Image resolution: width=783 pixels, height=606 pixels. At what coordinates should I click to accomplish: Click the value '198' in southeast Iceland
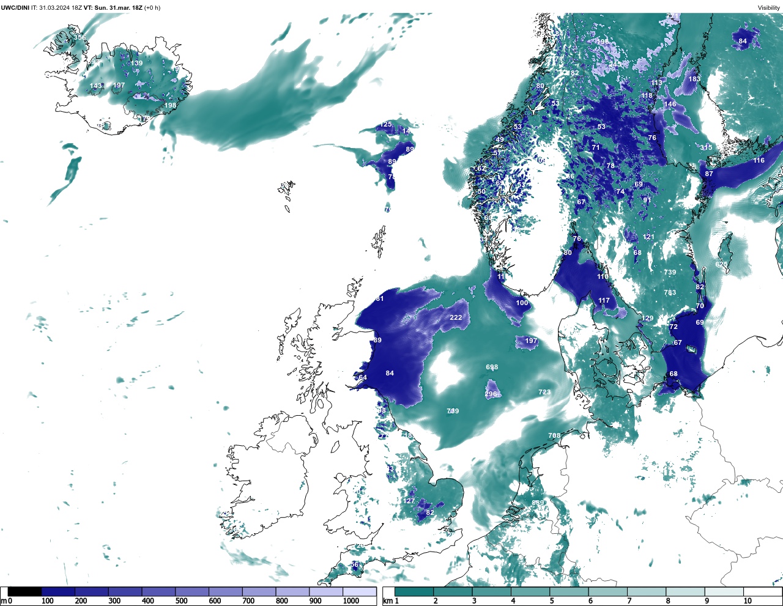point(170,105)
